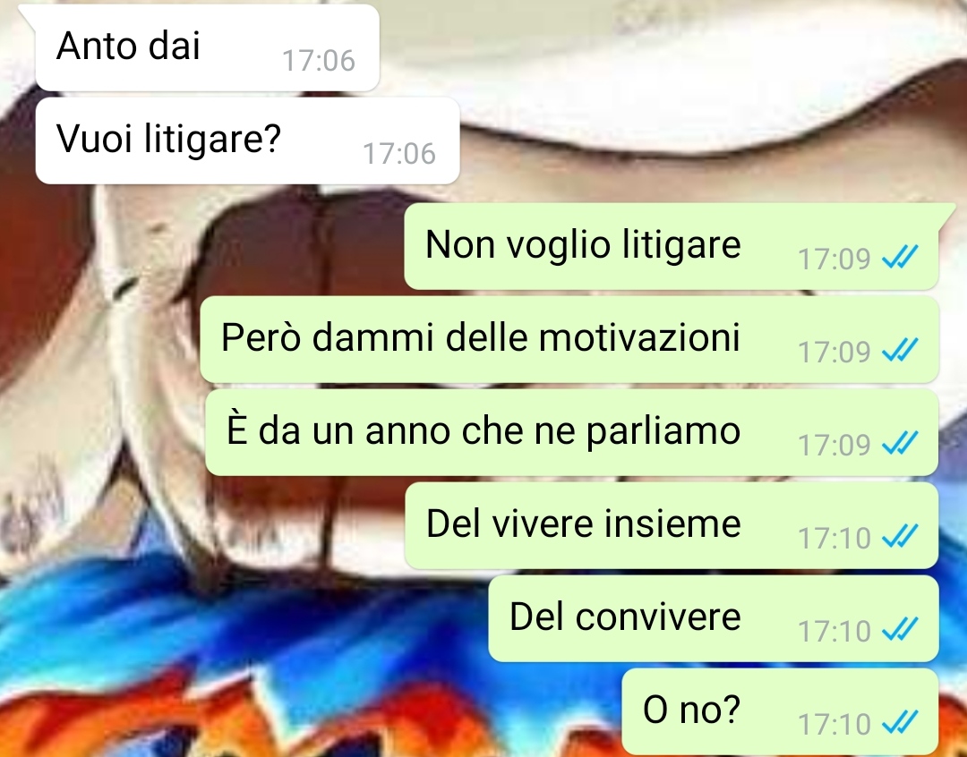Click read receipt ticks on 'Non voglio litigare'
The width and height of the screenshot is (967, 757).
pos(900,257)
